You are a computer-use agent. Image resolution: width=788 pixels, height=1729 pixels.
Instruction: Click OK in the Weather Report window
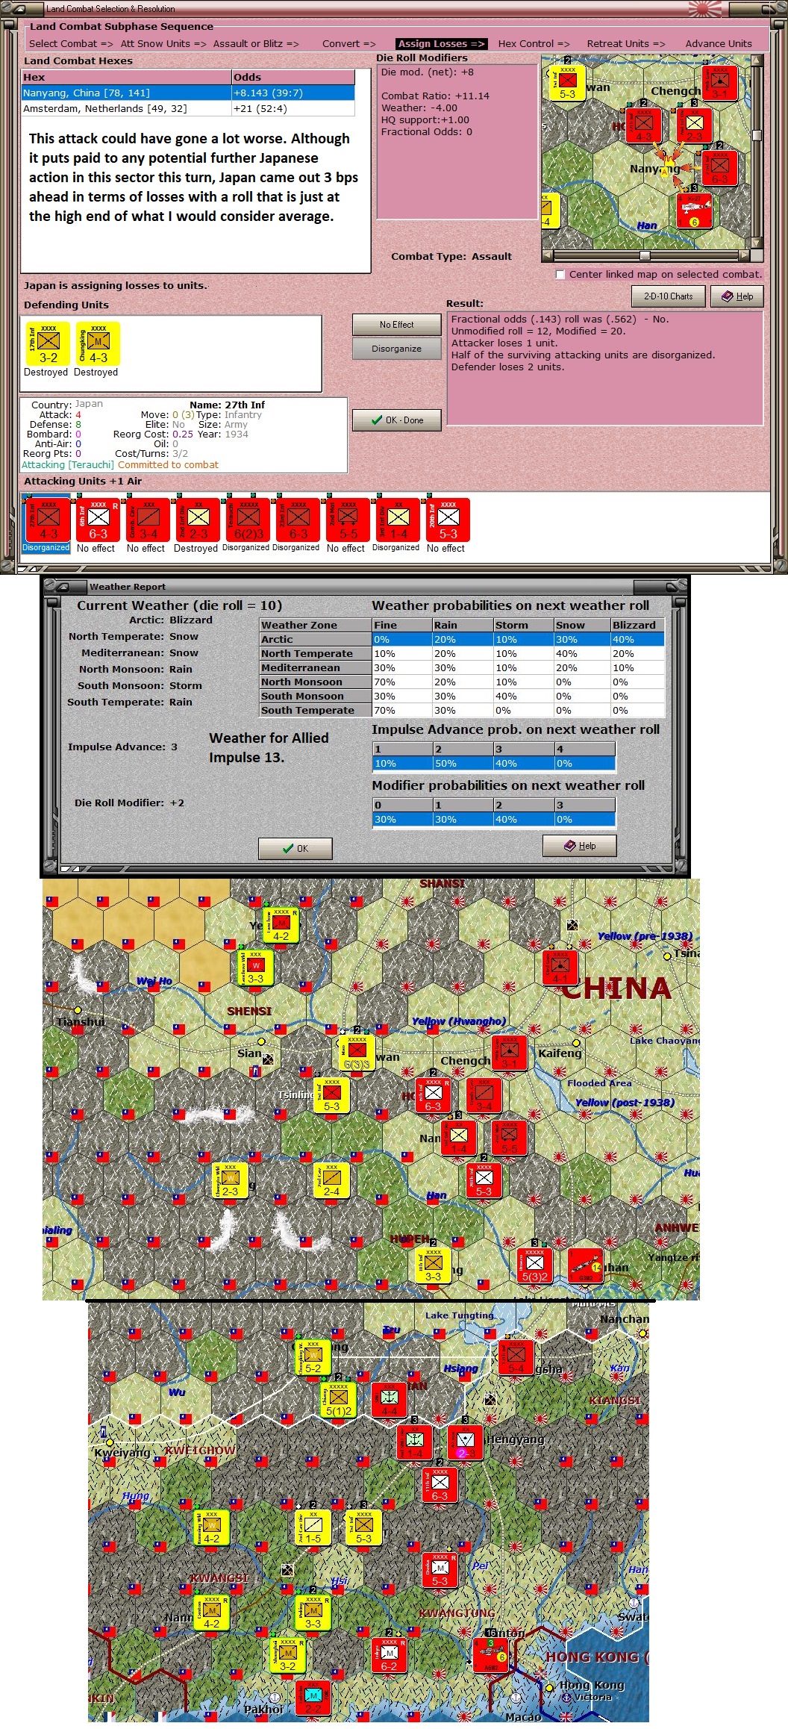295,848
